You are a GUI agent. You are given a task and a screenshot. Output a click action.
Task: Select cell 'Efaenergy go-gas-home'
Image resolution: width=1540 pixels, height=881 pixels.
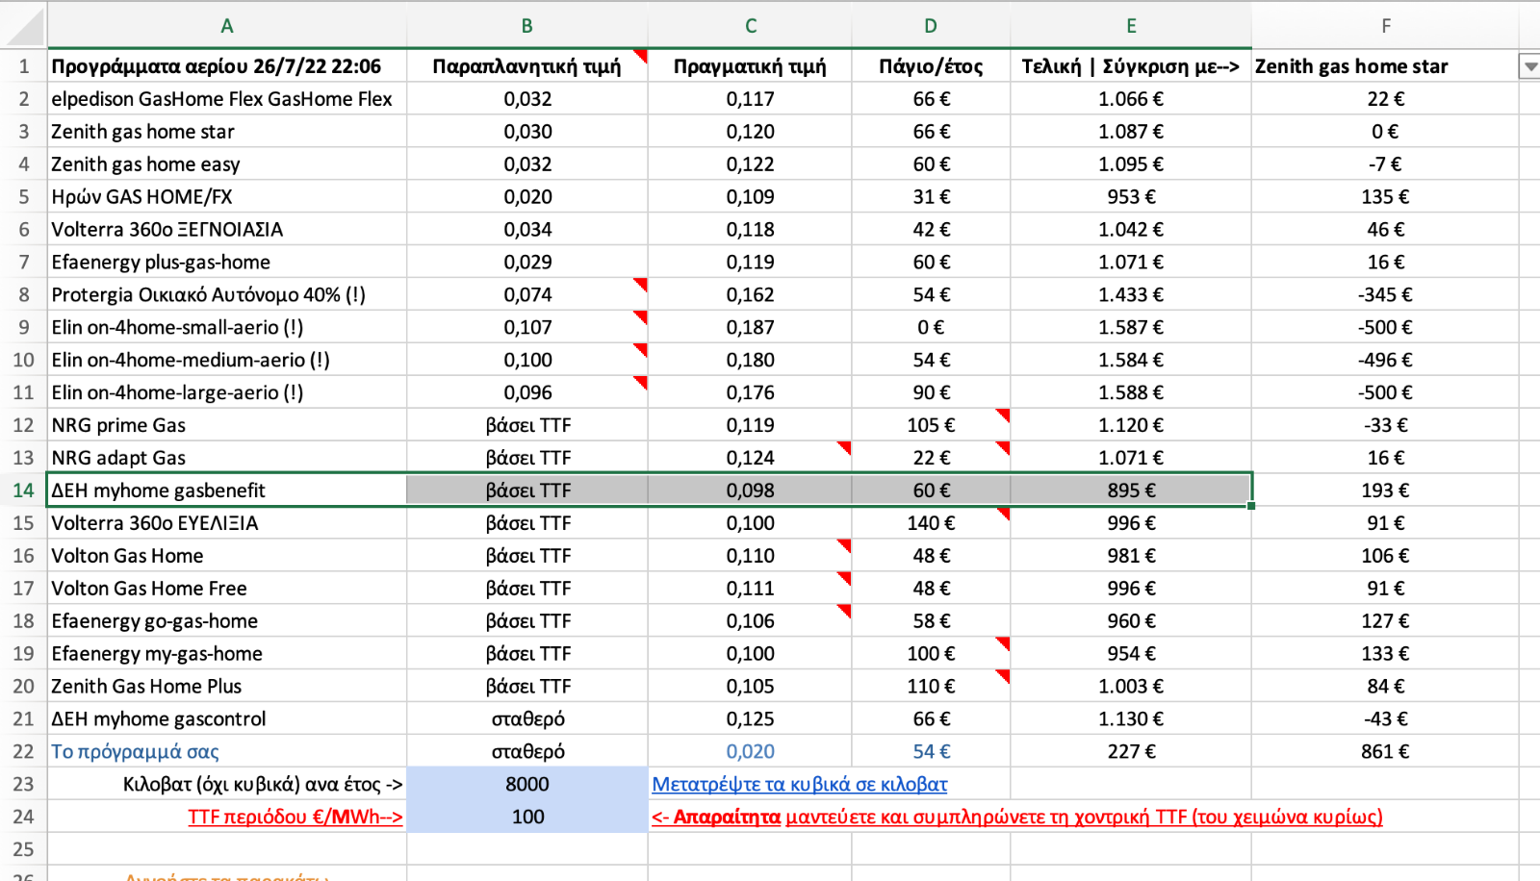point(227,621)
